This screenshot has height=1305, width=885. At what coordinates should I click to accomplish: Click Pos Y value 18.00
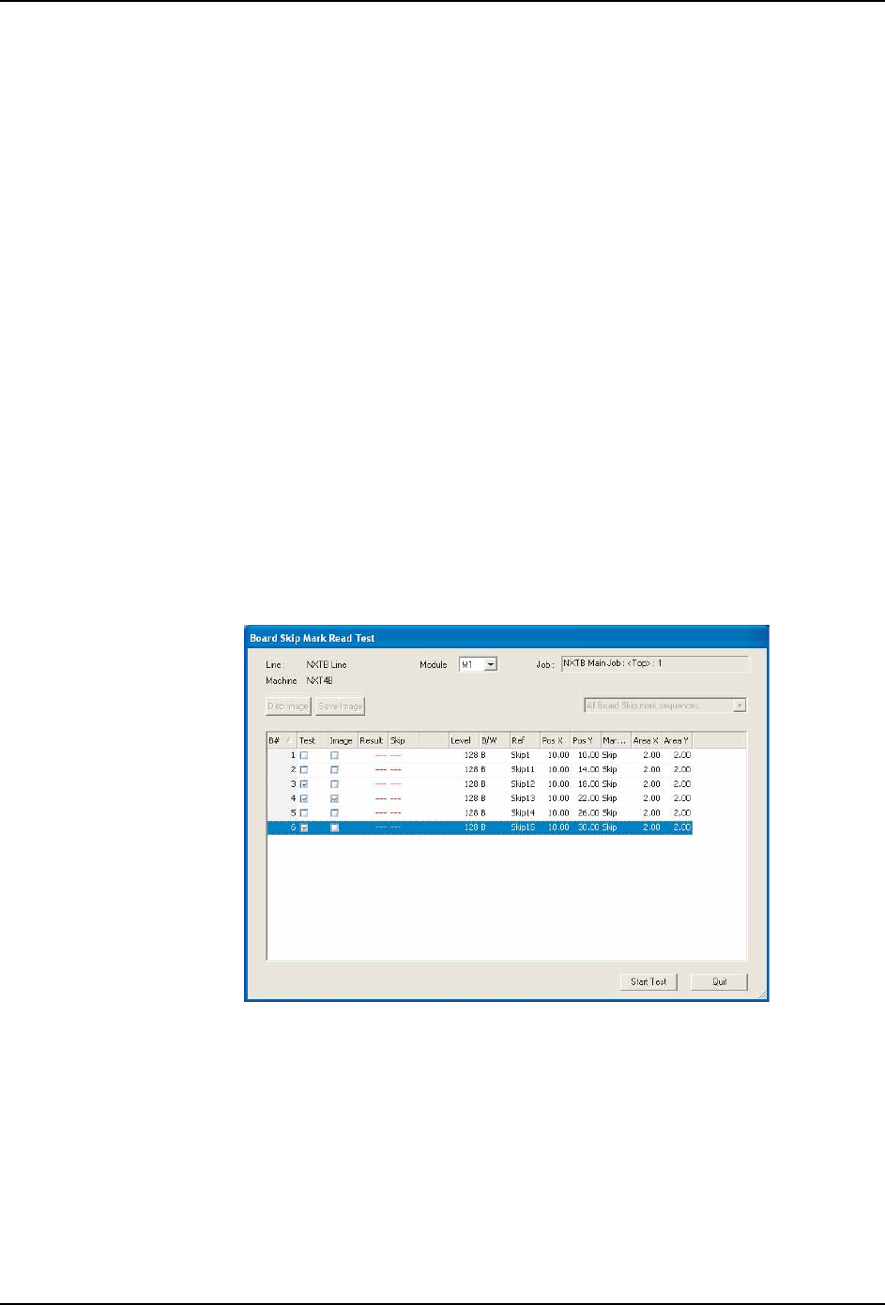(x=588, y=784)
